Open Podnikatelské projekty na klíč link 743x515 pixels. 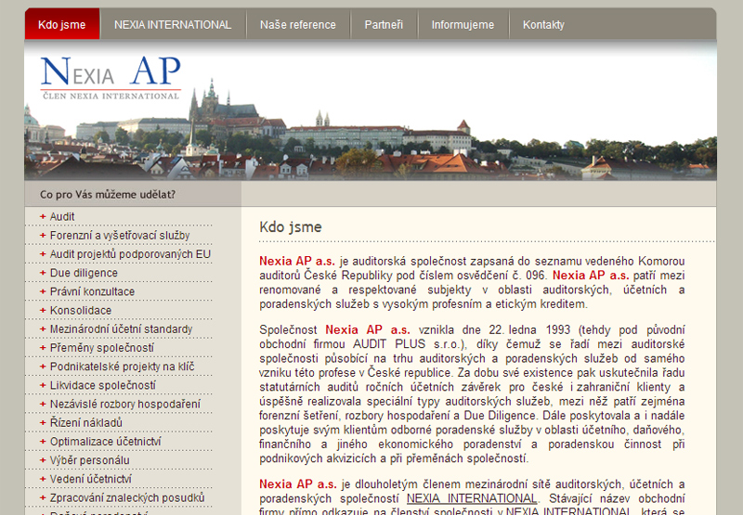pyautogui.click(x=123, y=367)
